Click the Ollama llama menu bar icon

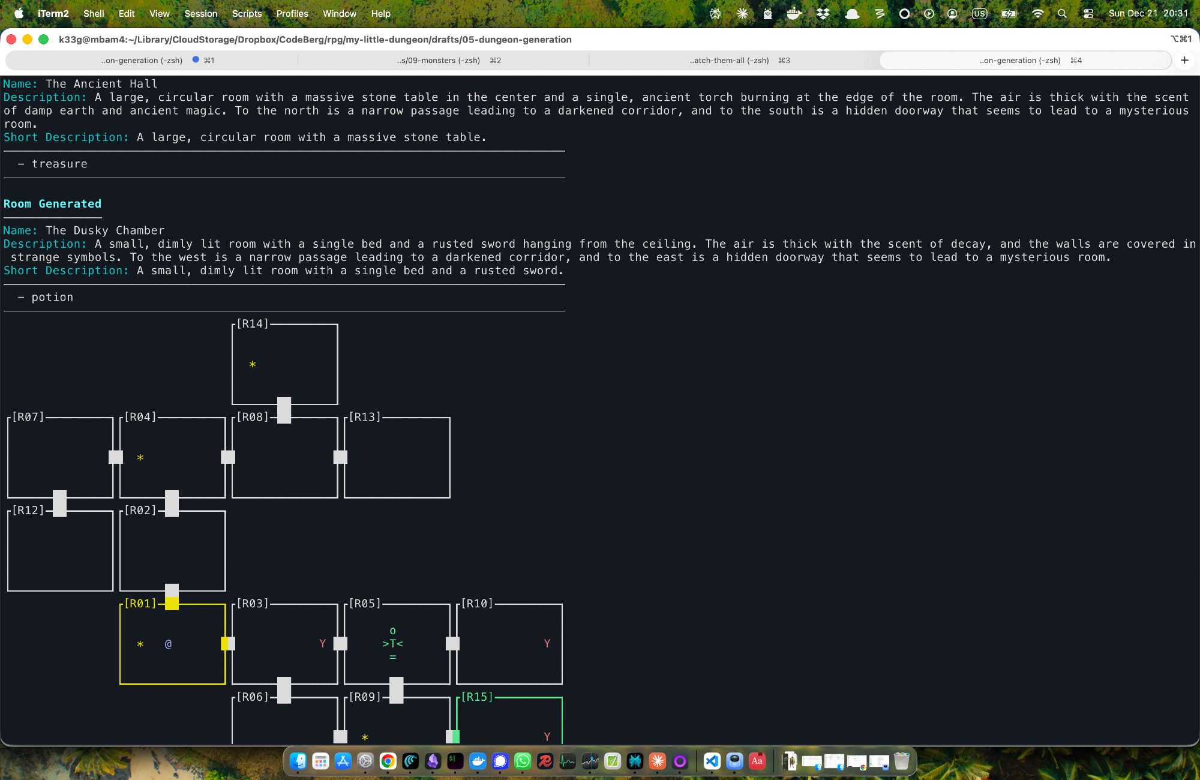click(x=767, y=13)
